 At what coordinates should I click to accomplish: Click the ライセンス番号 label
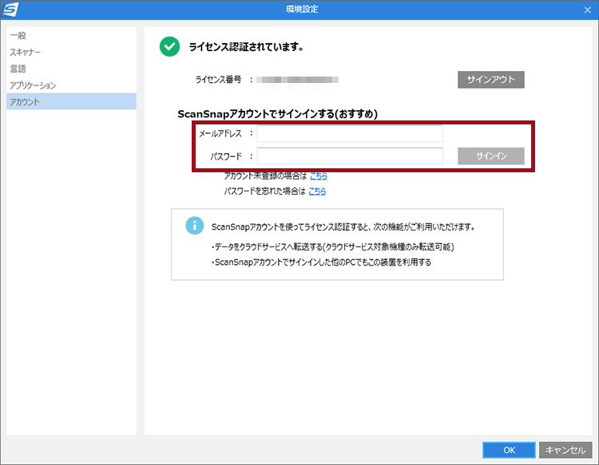tap(219, 79)
